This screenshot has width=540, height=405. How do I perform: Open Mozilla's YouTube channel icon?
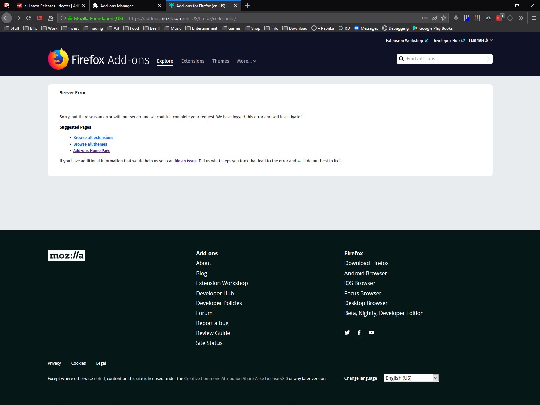click(371, 333)
